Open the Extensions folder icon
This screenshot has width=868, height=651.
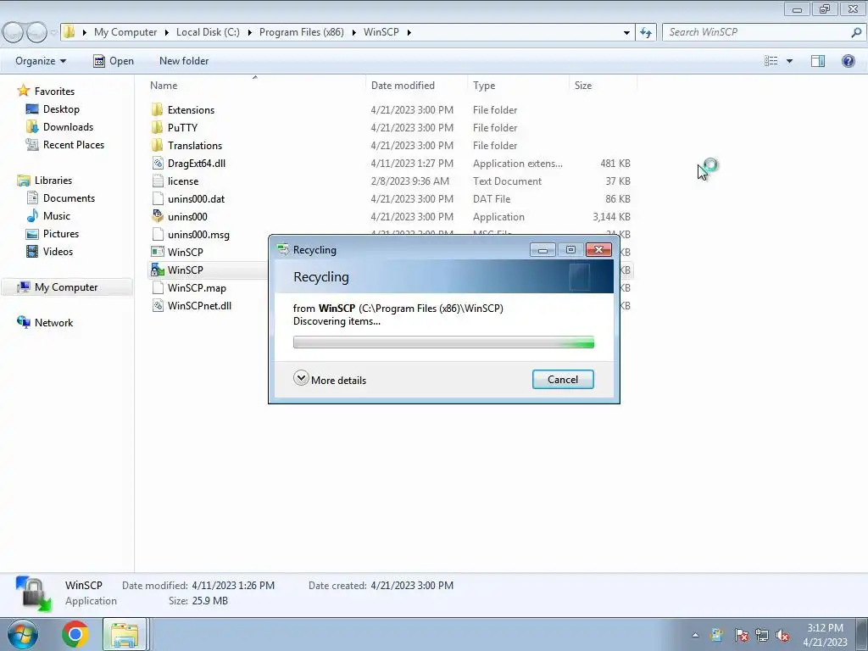158,109
